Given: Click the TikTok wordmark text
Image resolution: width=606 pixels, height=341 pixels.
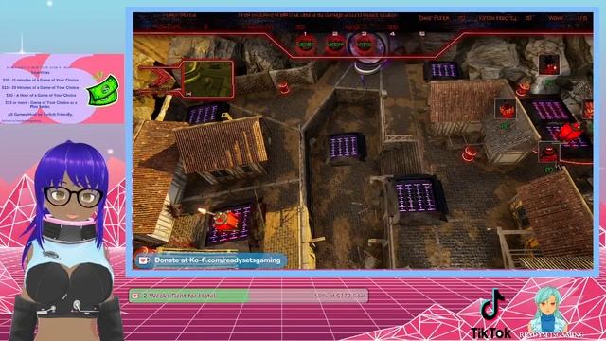Looking at the screenshot, I should pyautogui.click(x=490, y=332).
